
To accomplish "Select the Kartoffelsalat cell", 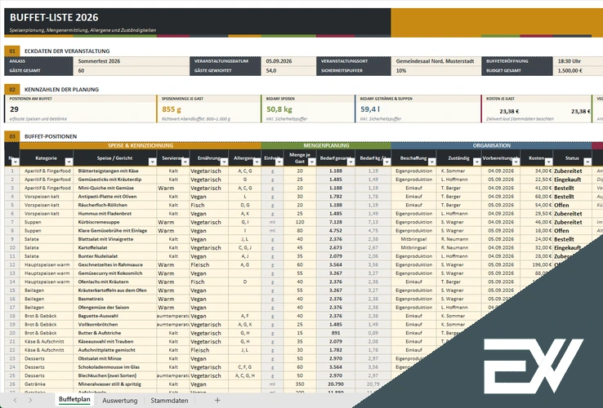I will point(114,248).
